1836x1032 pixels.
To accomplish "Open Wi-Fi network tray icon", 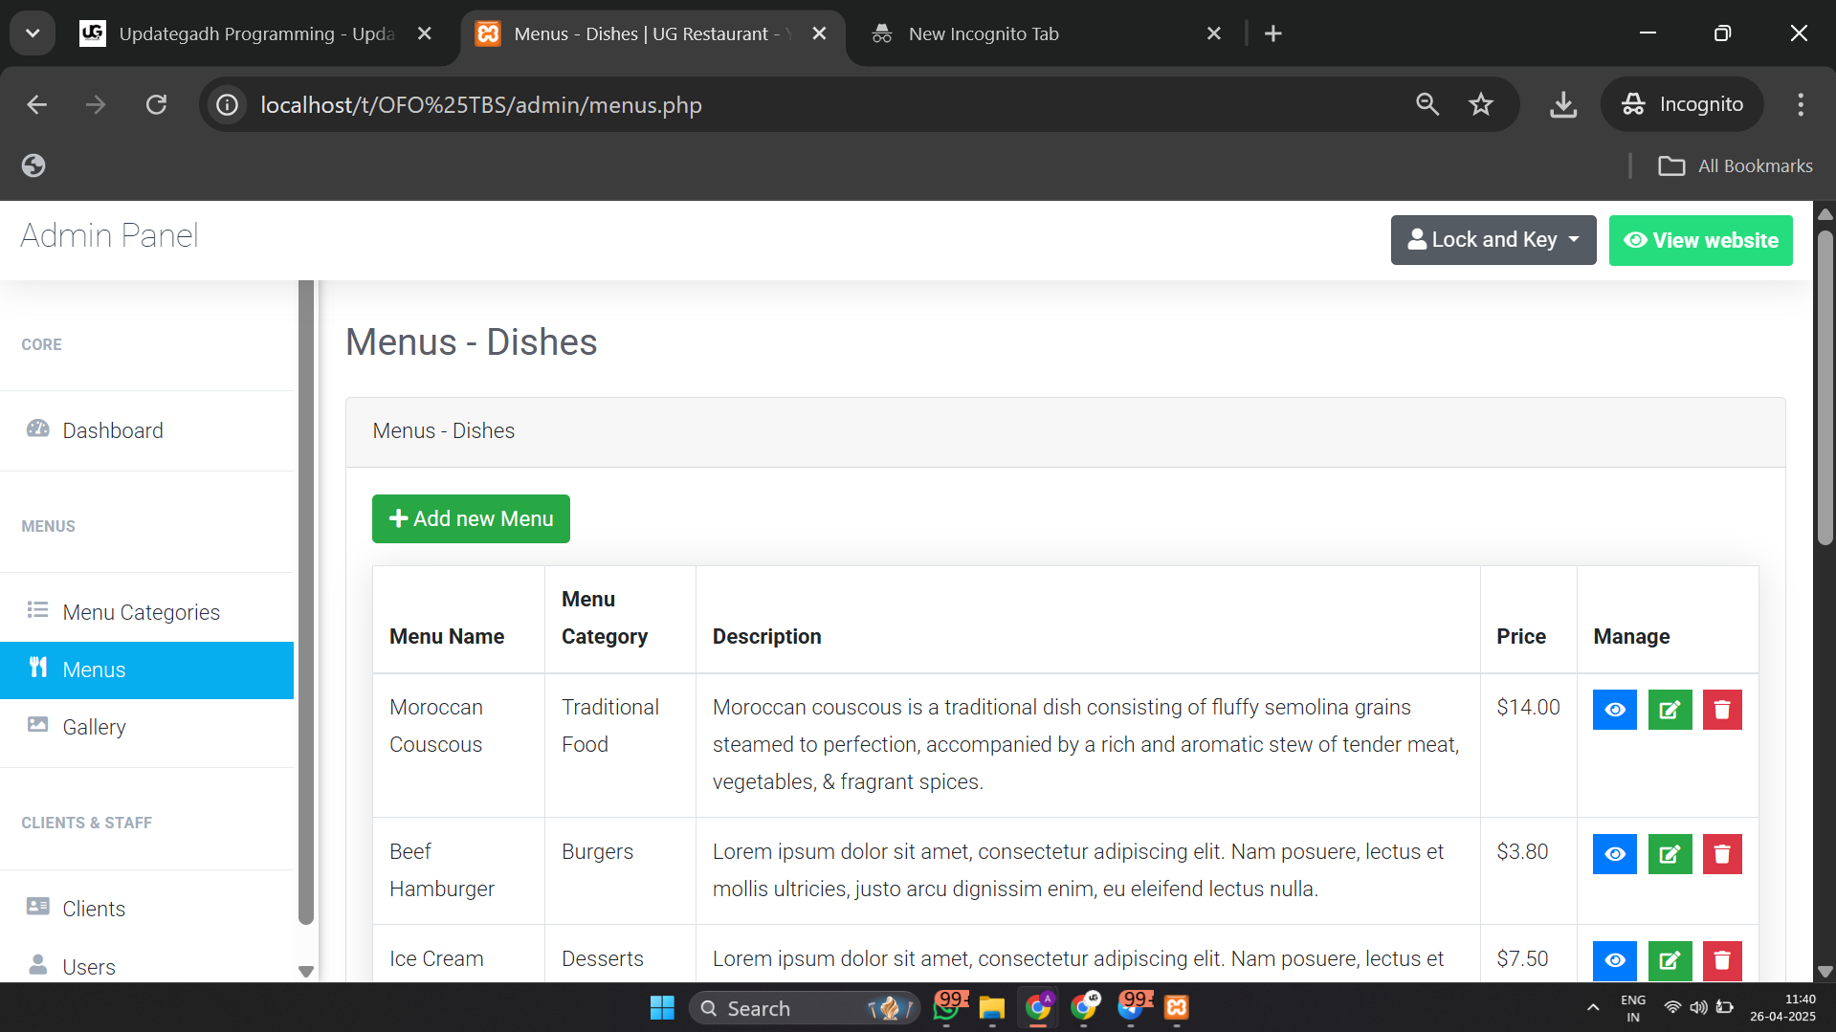I will click(x=1672, y=1008).
